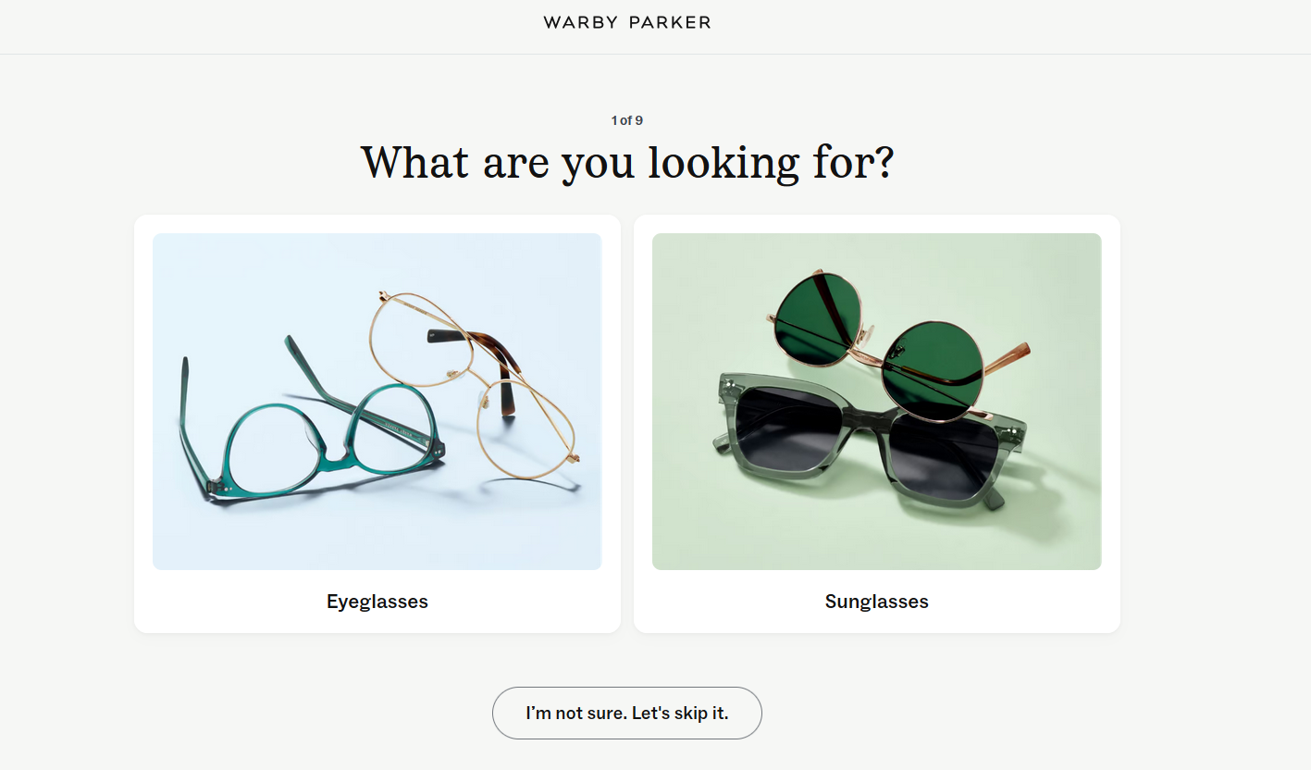Skip with "I'm not sure. Let's skip it."

(x=627, y=714)
